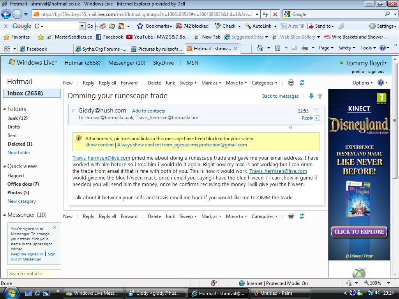Viewport: 399px width, 299px height.
Task: Click Back to messages link
Action: [280, 96]
